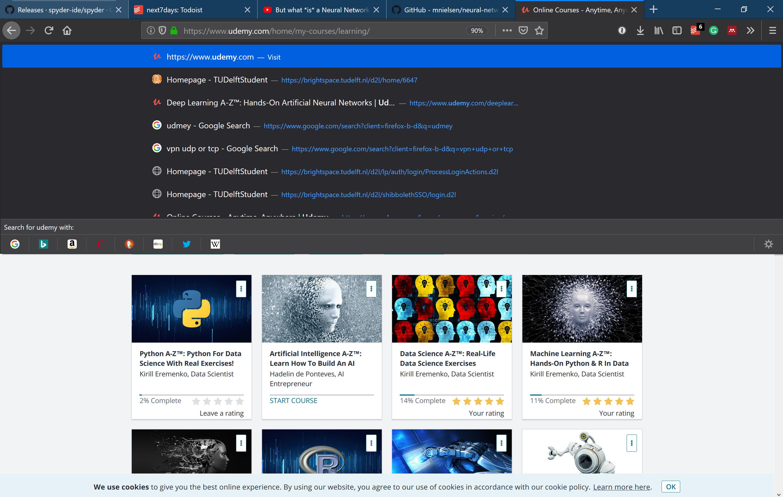The image size is (783, 497).
Task: Search udemy with Amazon
Action: 72,244
